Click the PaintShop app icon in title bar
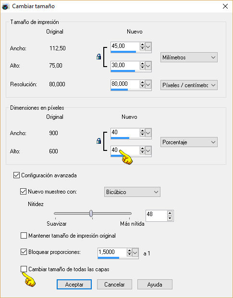The height and width of the screenshot is (298, 233). point(5,7)
